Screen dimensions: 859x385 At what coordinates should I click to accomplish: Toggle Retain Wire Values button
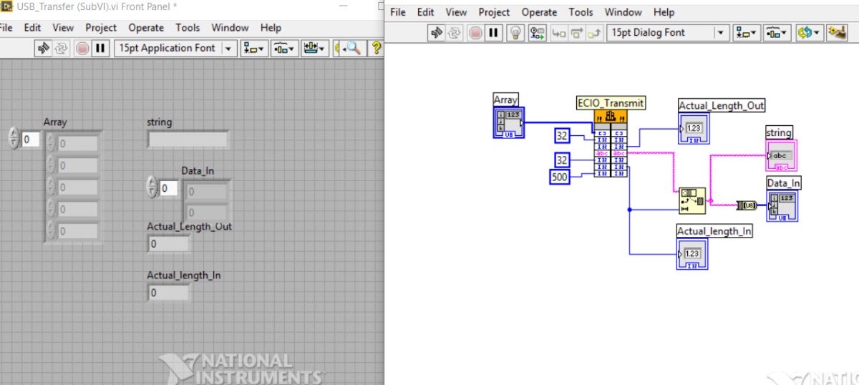click(x=537, y=32)
